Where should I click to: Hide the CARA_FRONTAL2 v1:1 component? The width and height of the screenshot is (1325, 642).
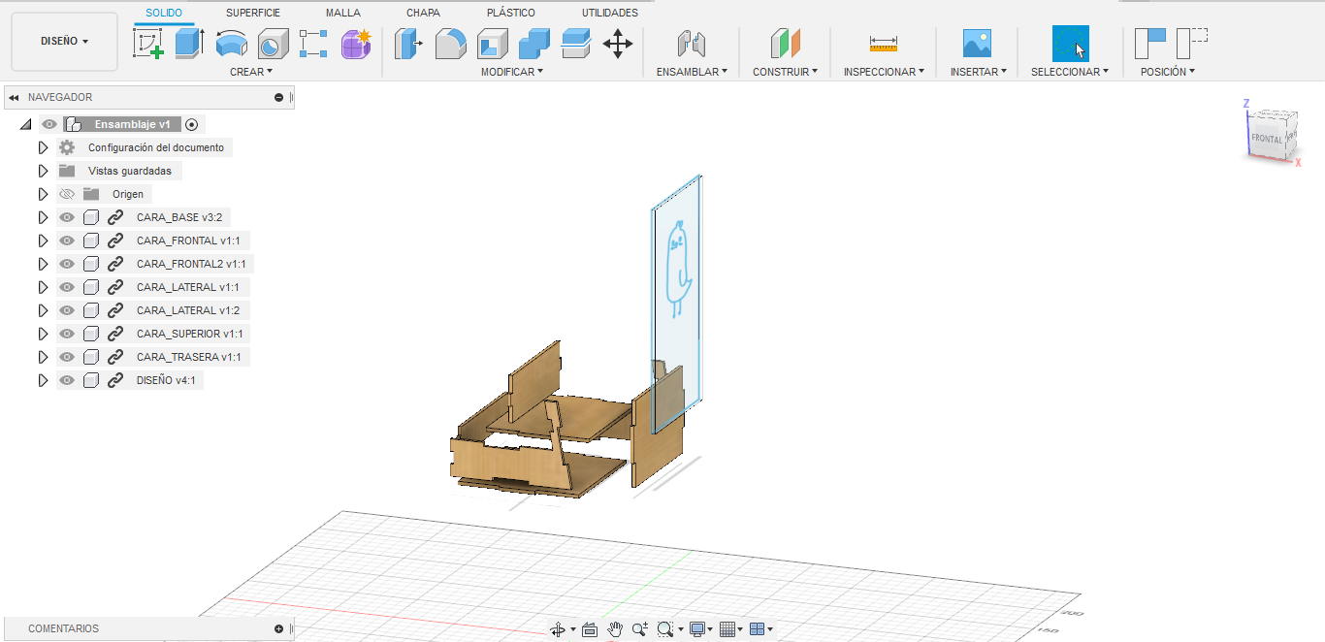[67, 264]
